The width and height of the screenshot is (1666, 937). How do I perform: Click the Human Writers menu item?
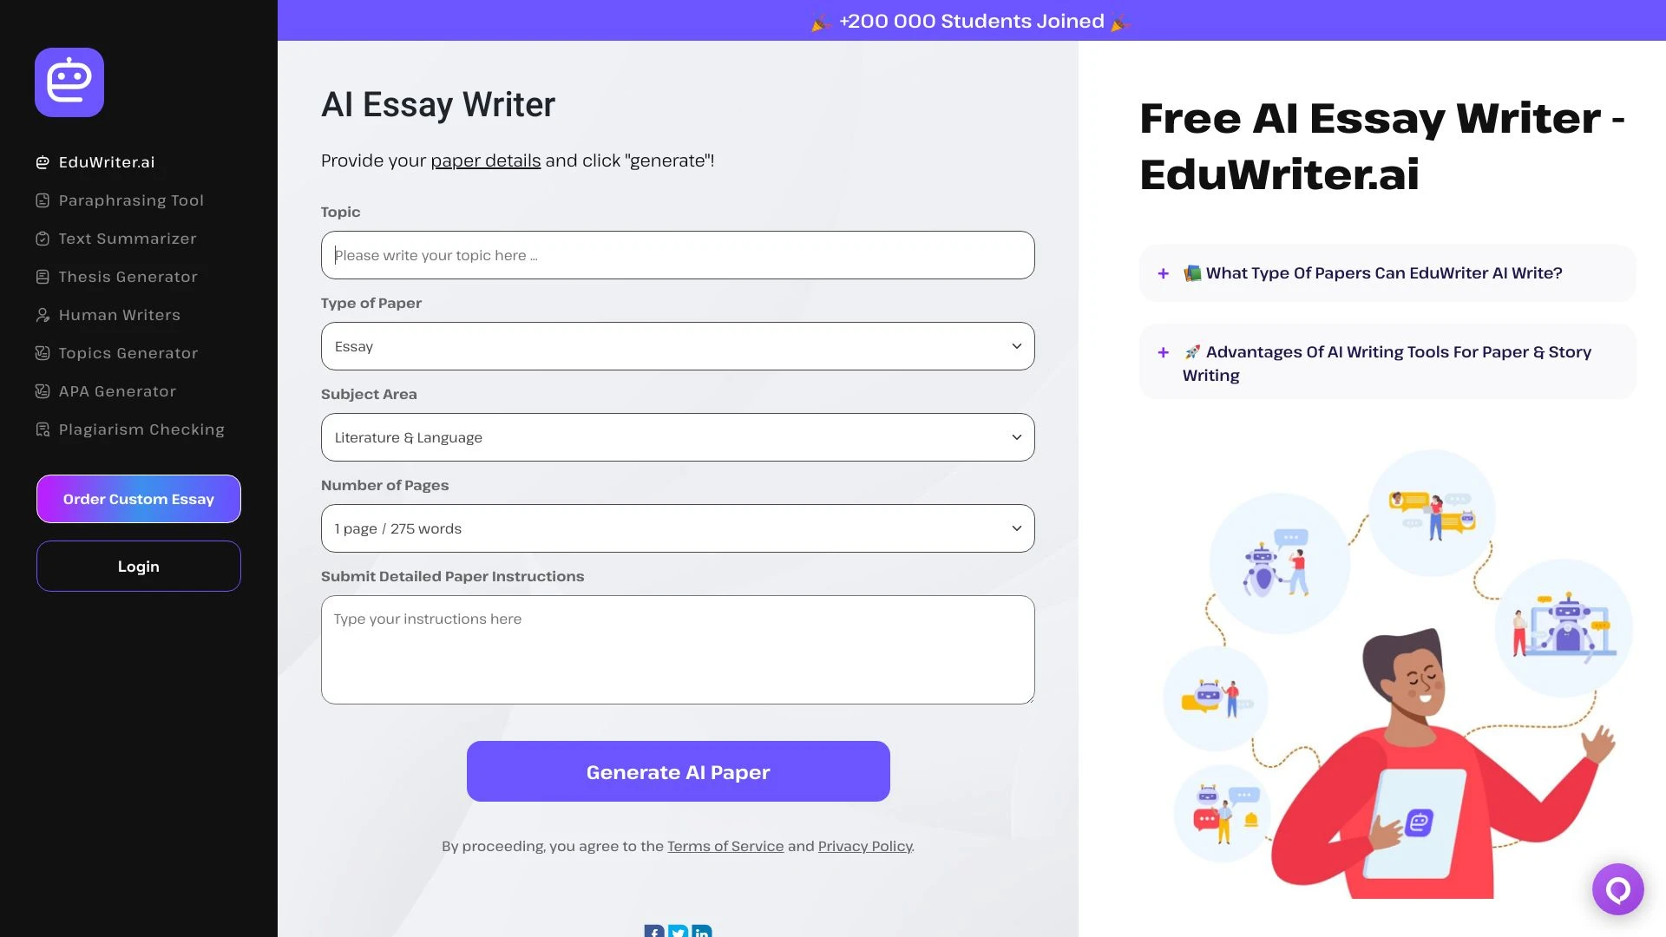tap(119, 313)
